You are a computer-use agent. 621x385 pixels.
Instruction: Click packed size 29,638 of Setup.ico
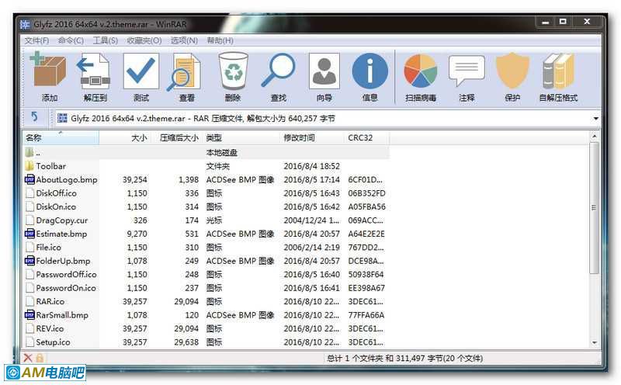[186, 342]
